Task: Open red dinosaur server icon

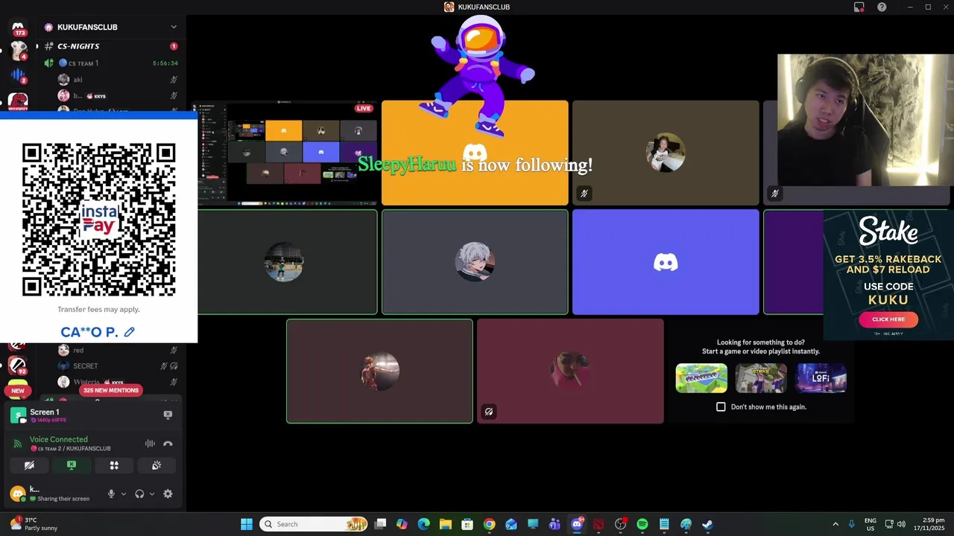Action: coord(18,100)
